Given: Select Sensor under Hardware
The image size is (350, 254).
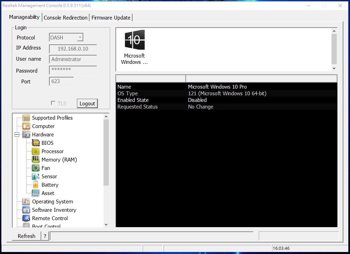Looking at the screenshot, I should pyautogui.click(x=49, y=177).
